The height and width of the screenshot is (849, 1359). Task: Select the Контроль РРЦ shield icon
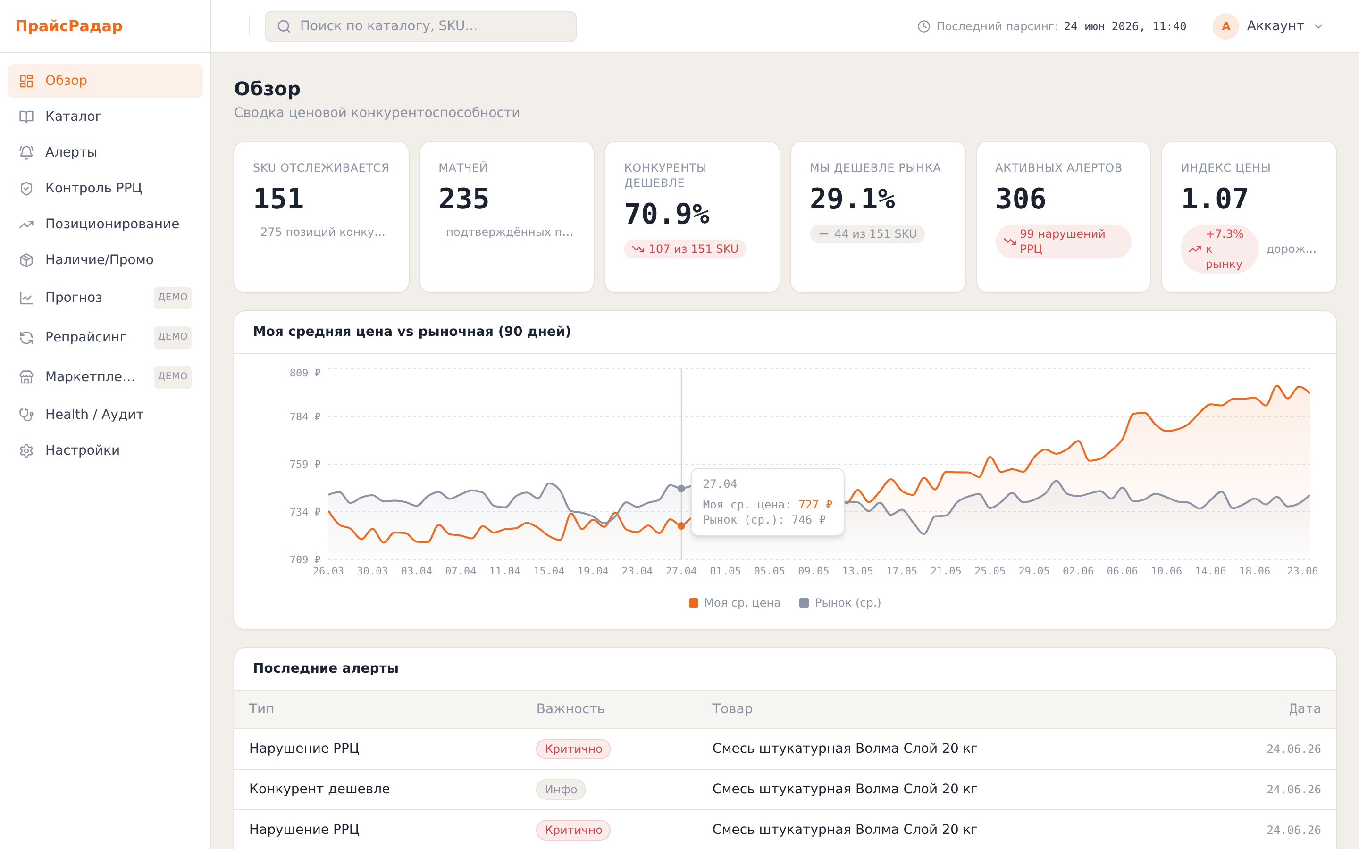click(26, 188)
